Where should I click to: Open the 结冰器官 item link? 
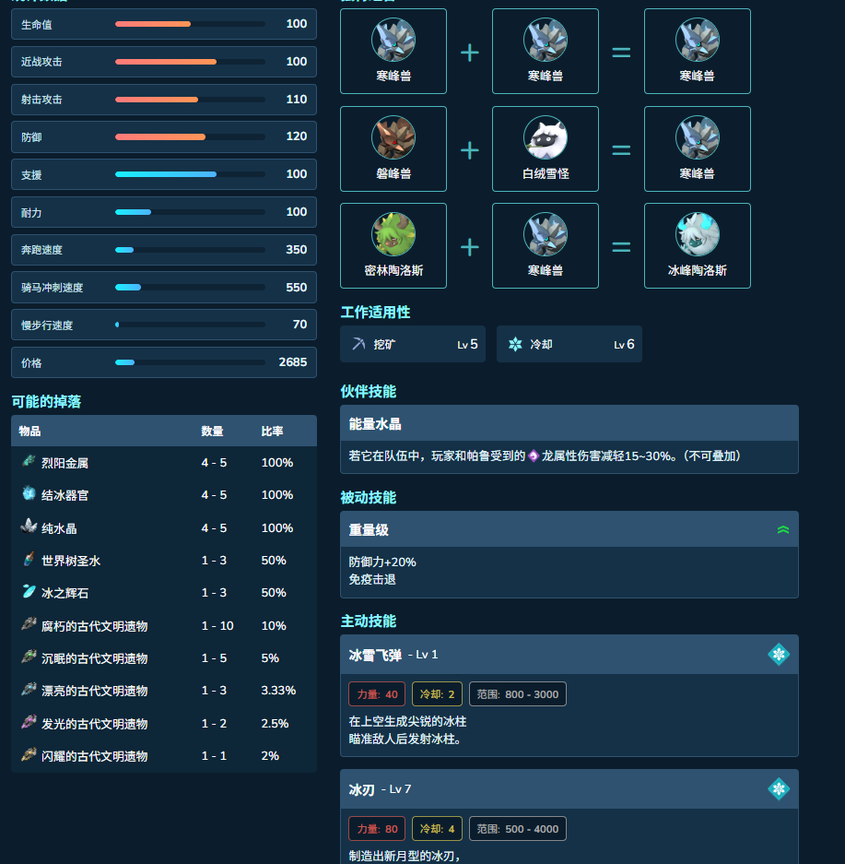(x=65, y=495)
